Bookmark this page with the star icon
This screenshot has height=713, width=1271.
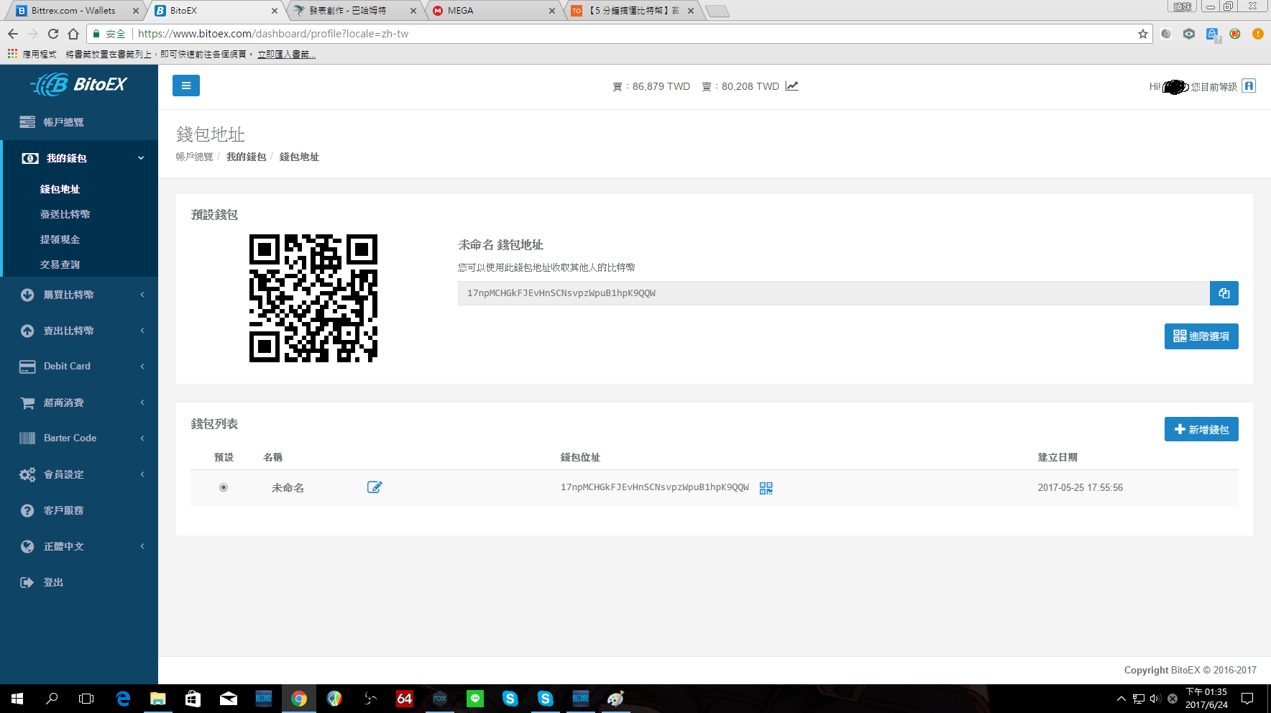(1142, 34)
